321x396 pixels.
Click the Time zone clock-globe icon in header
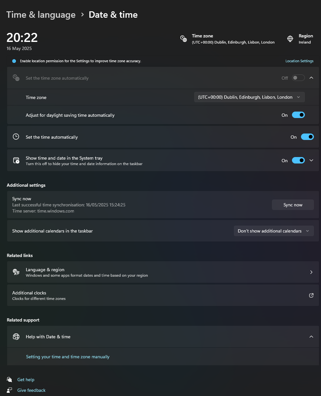pyautogui.click(x=184, y=39)
